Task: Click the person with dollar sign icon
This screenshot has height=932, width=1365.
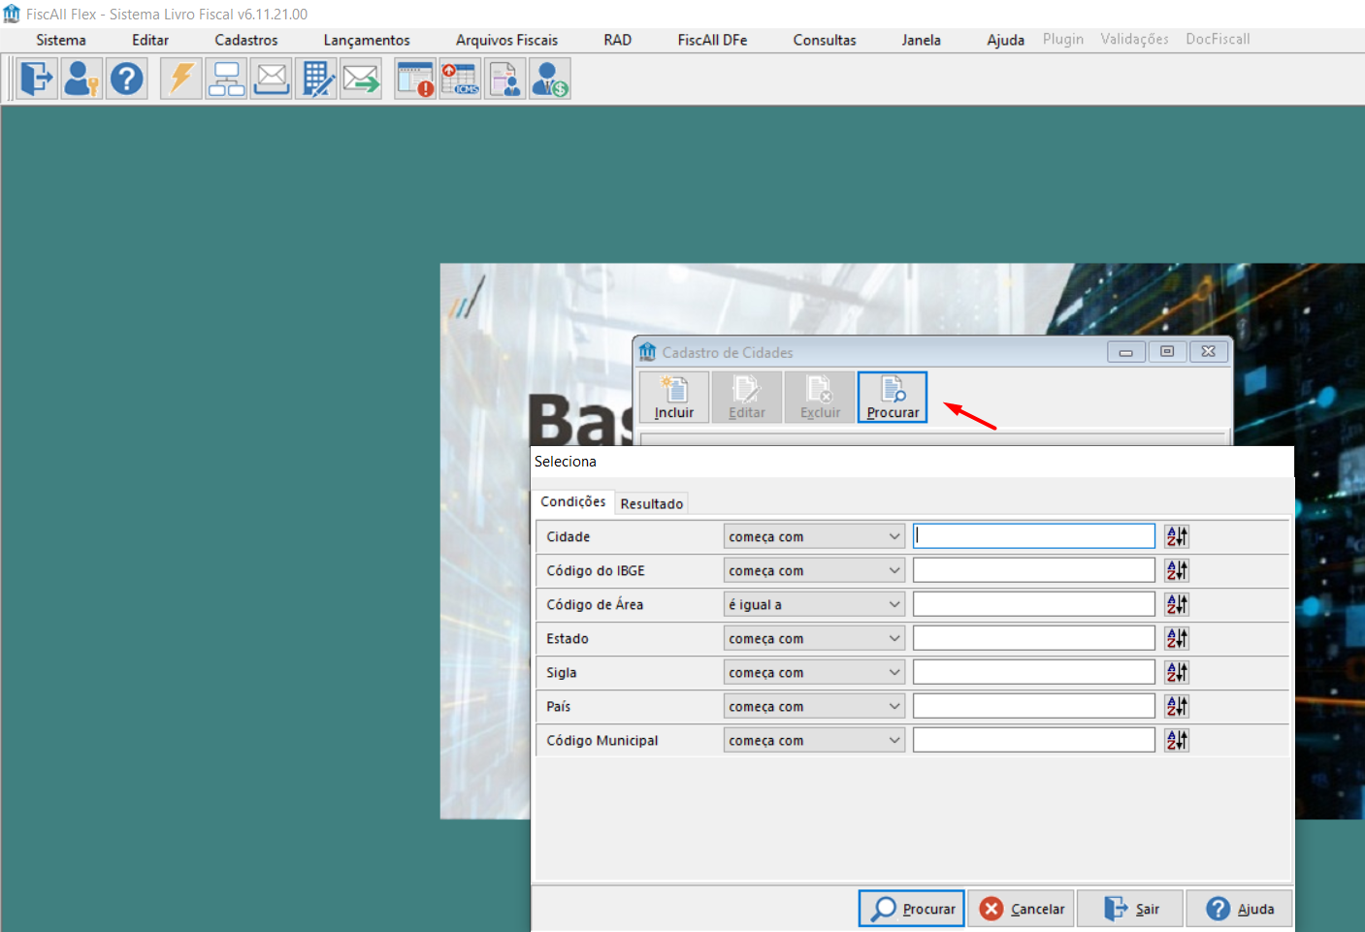Action: [x=549, y=79]
